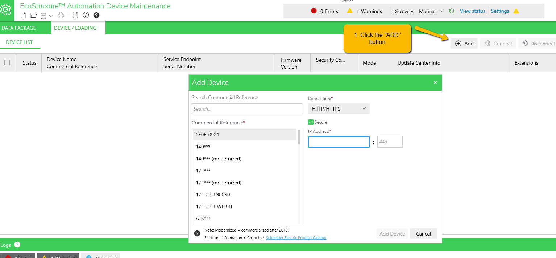Select 0E0E-0921 in the reference list
Image resolution: width=556 pixels, height=258 pixels.
[x=244, y=135]
